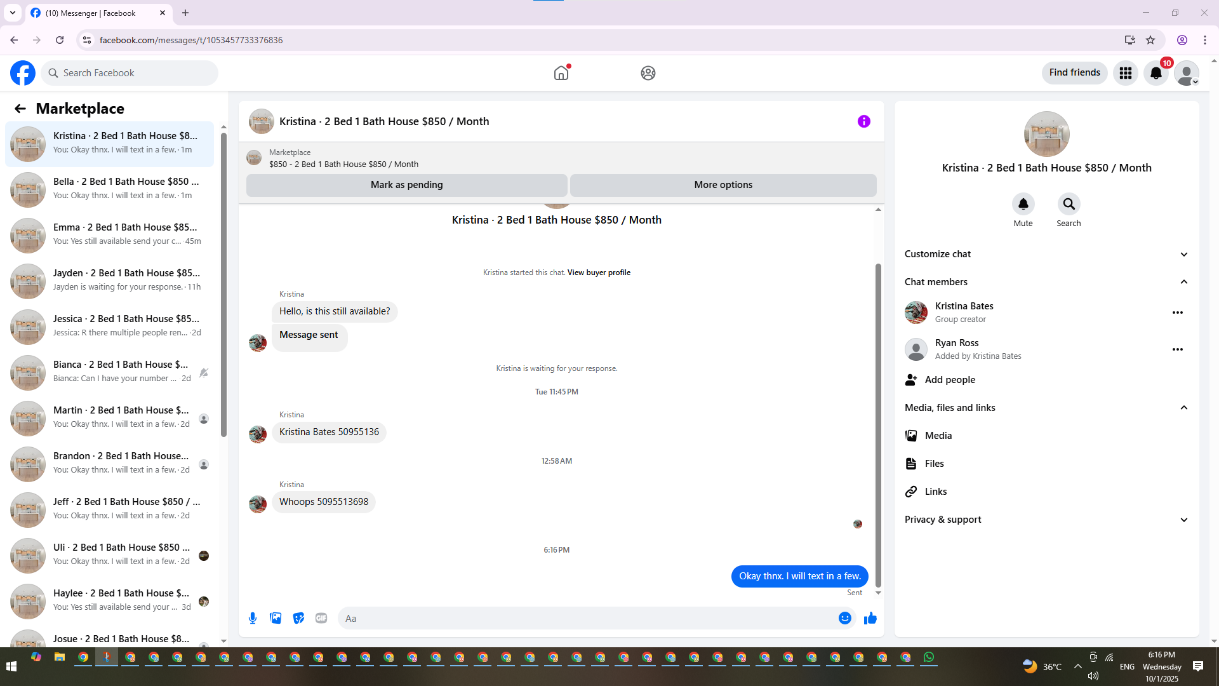Open View buyer profile link
This screenshot has width=1219, height=686.
(599, 272)
